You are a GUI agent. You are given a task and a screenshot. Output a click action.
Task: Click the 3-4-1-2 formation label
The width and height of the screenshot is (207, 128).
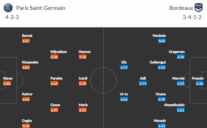coord(192,17)
